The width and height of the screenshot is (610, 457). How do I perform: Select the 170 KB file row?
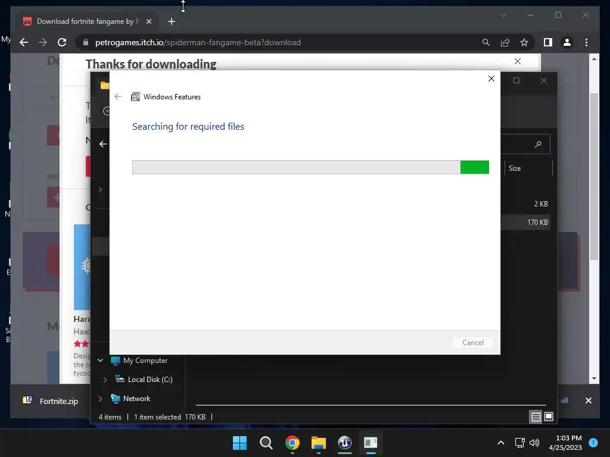click(x=525, y=223)
